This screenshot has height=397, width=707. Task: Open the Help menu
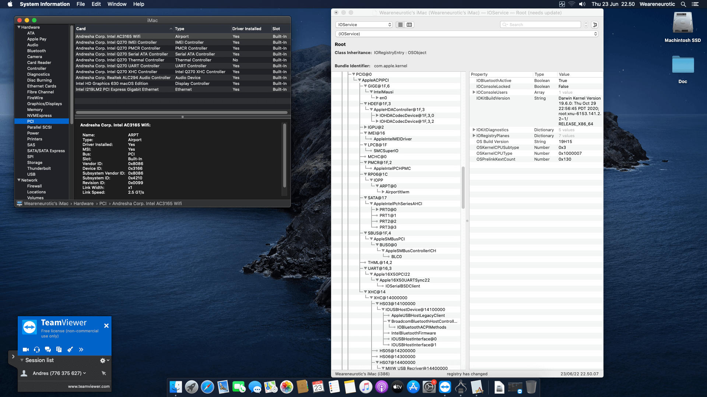(138, 4)
